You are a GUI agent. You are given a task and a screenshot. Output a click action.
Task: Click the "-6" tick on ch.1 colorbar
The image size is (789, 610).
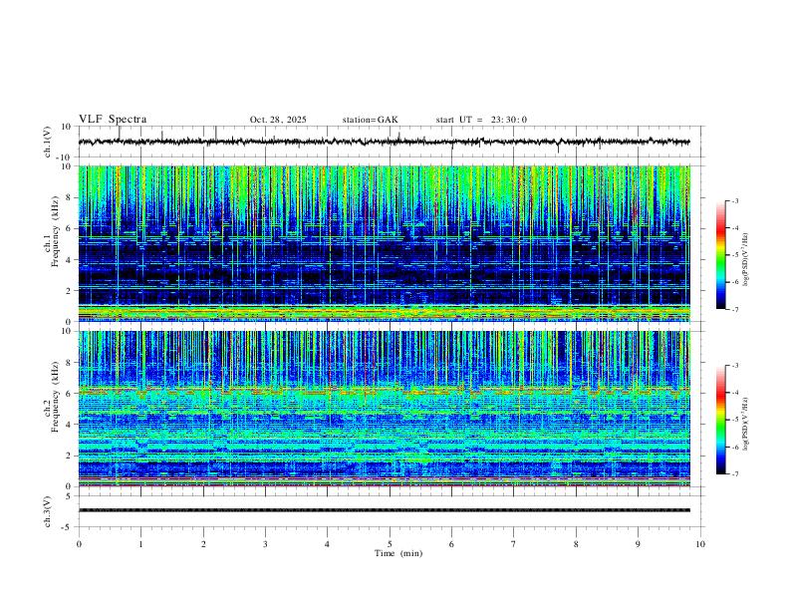[x=734, y=282]
